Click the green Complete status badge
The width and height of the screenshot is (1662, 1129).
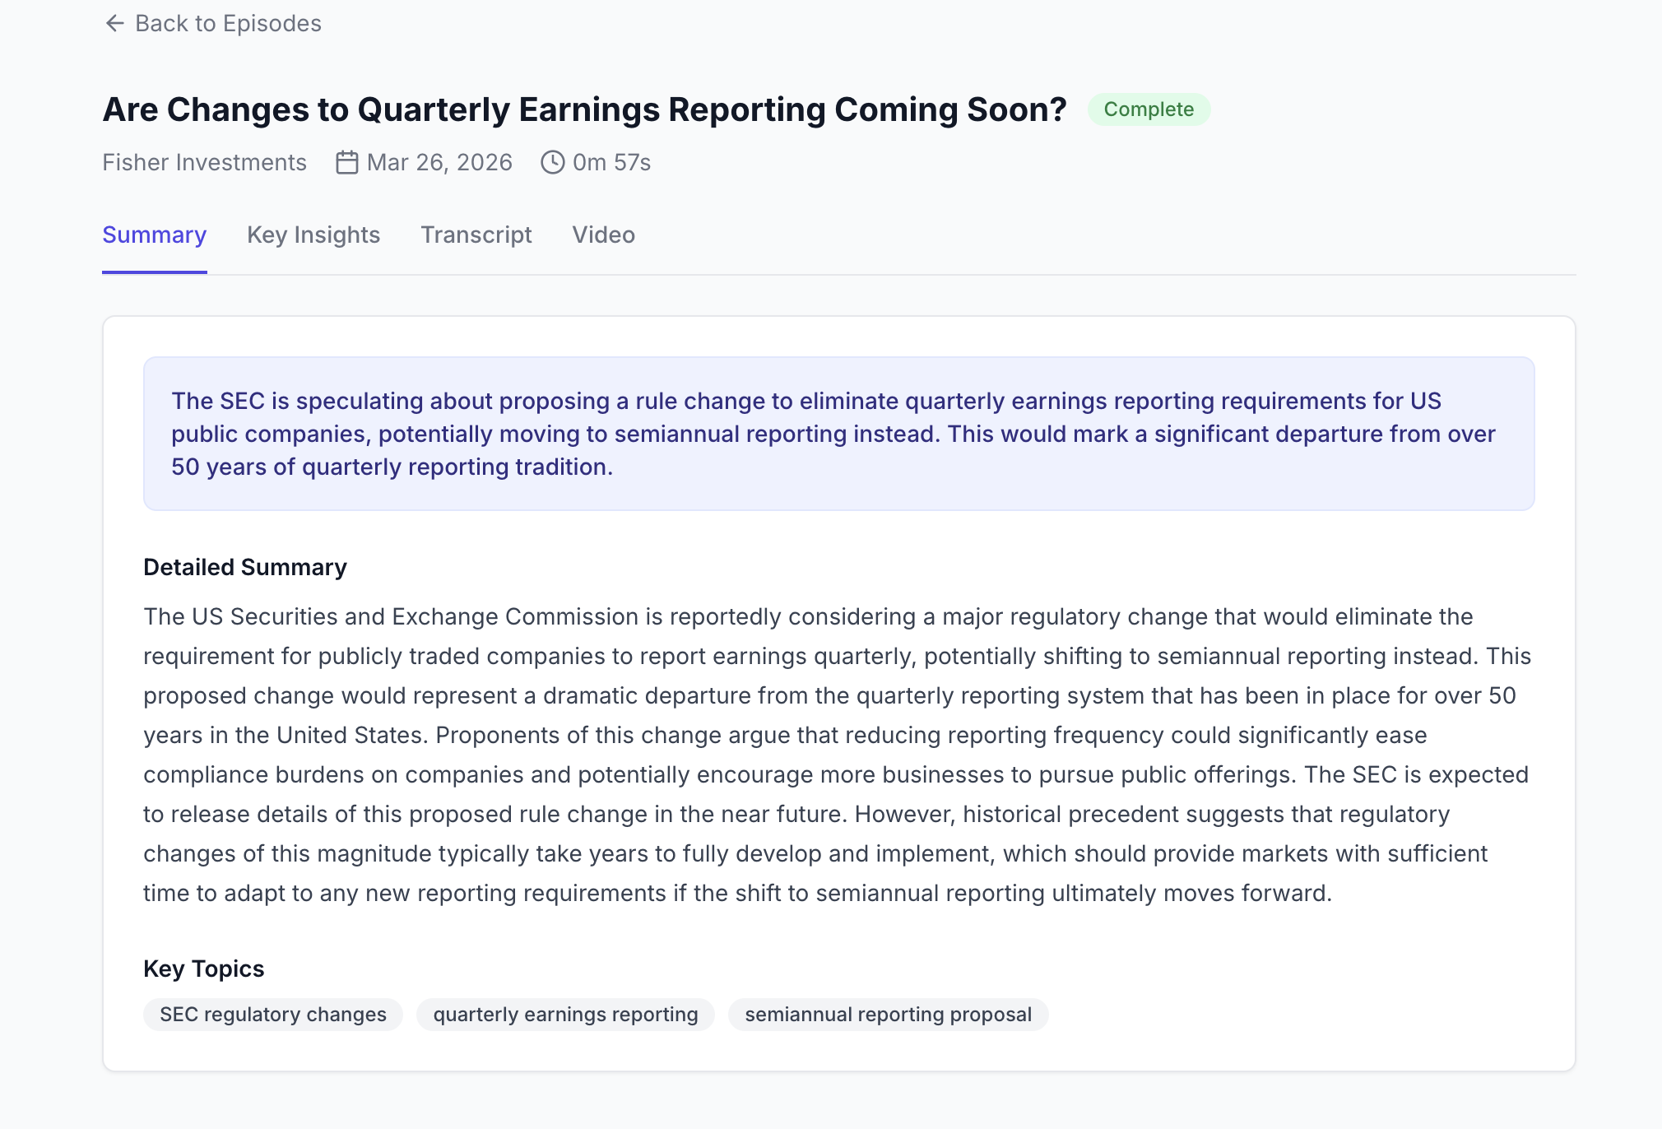tap(1148, 109)
